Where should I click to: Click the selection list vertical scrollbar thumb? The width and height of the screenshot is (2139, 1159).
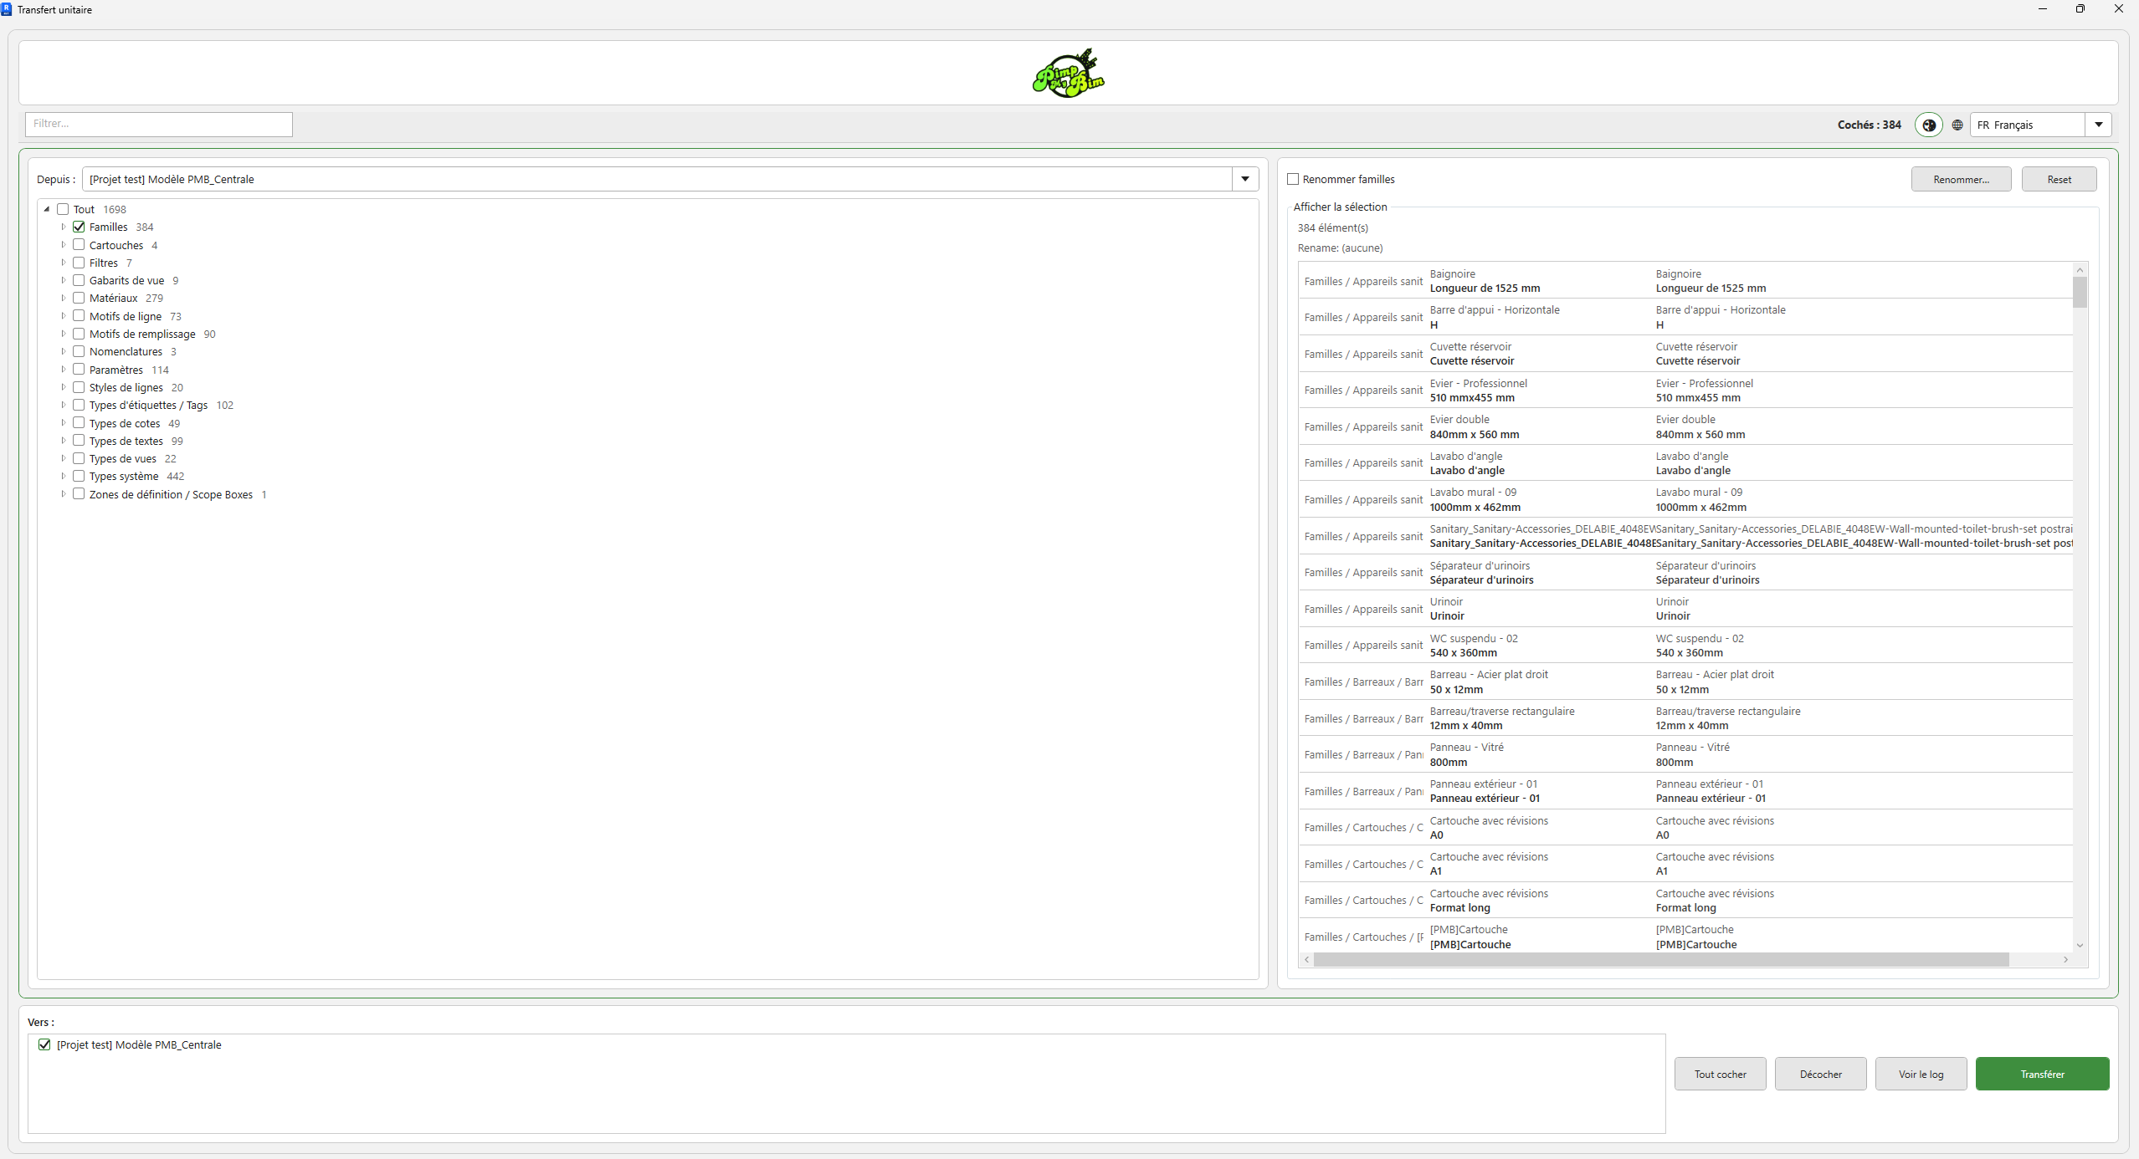click(2080, 292)
